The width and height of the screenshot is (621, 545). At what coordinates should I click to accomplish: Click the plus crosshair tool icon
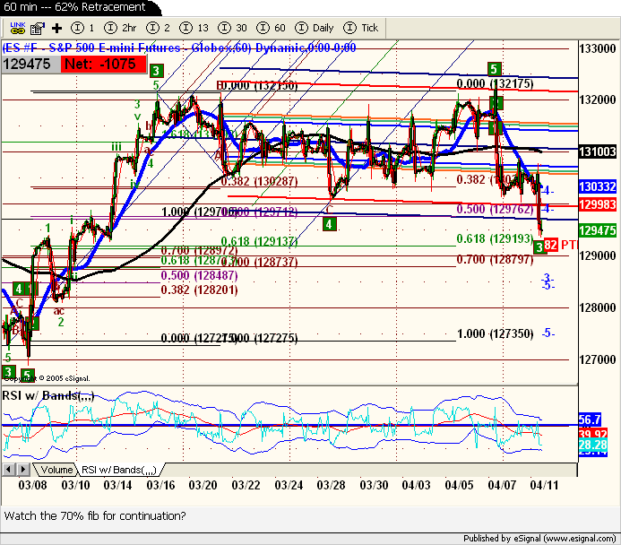point(56,28)
